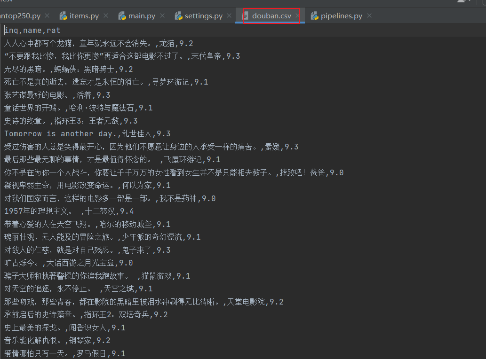
Task: Close the items.py tab
Action: [x=106, y=16]
